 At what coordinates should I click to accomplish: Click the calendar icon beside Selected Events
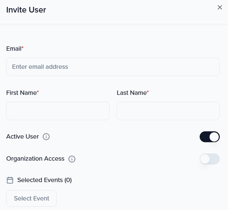coord(10,180)
